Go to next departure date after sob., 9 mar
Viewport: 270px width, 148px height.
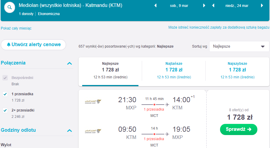tap(204, 5)
